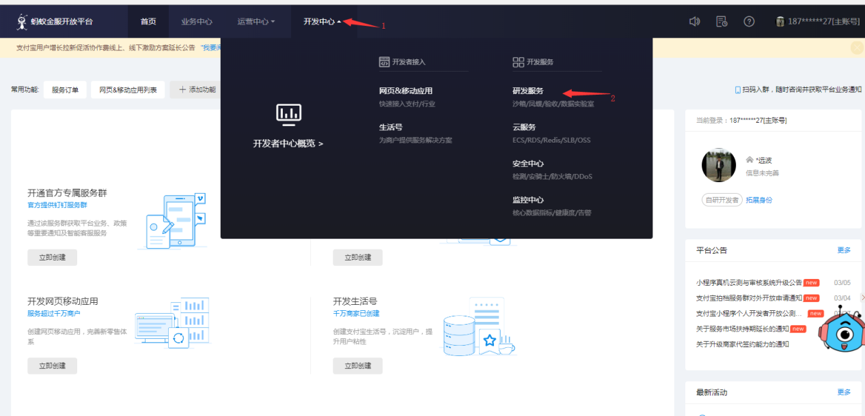Open 网页&移动应用列表 shortcut
The height and width of the screenshot is (416, 865).
pos(128,90)
